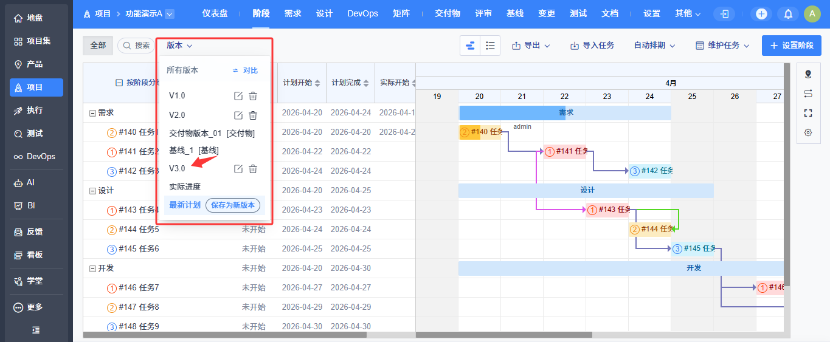Open the 版本 dropdown

pyautogui.click(x=179, y=46)
